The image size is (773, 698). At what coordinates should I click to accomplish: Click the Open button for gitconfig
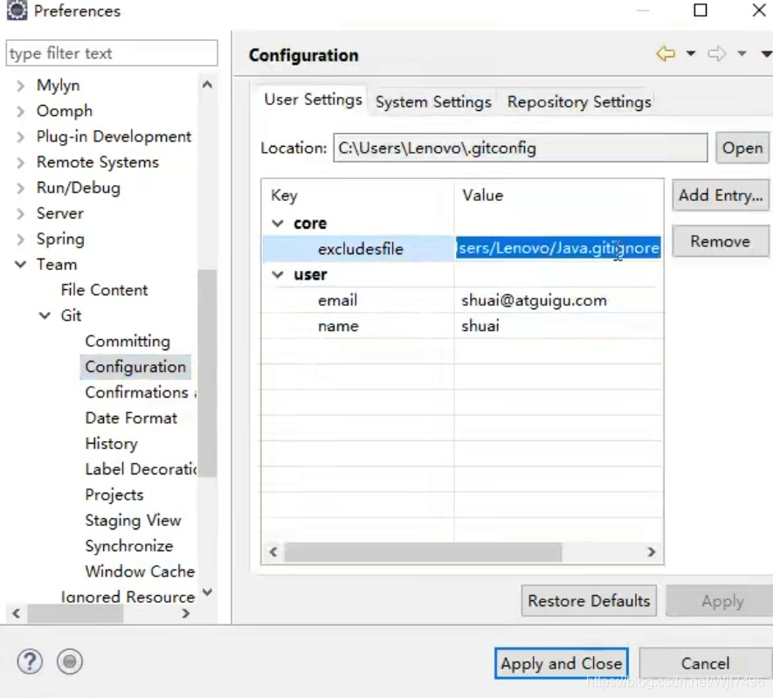click(742, 148)
